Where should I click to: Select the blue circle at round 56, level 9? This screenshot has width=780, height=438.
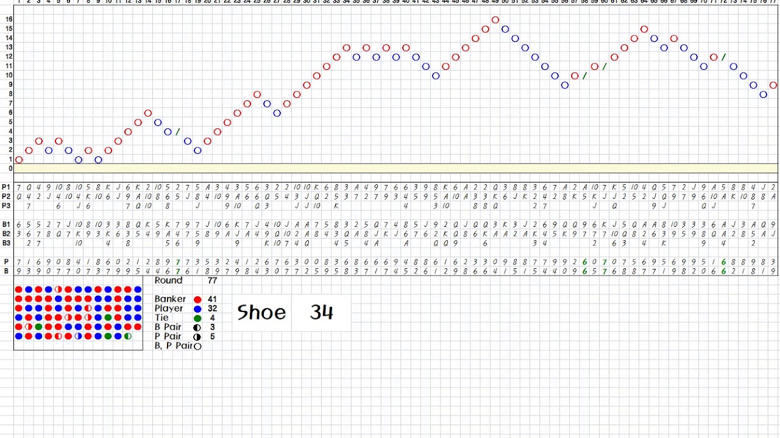[x=565, y=85]
